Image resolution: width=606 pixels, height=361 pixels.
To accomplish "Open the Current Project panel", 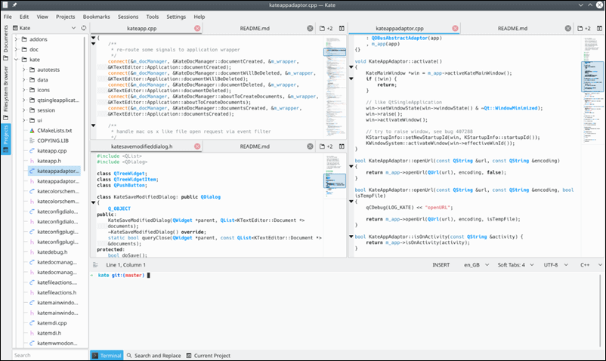I will point(208,356).
